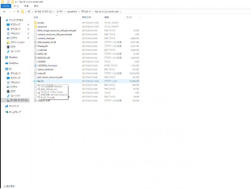Click ローカル ディスク (C:) drive icon in sidebar
Viewport: 251px width, 189px height.
pyautogui.click(x=8, y=100)
